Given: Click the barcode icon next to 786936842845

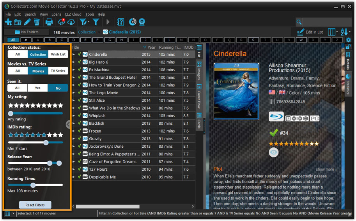Looking at the screenshot, I should coord(271,102).
